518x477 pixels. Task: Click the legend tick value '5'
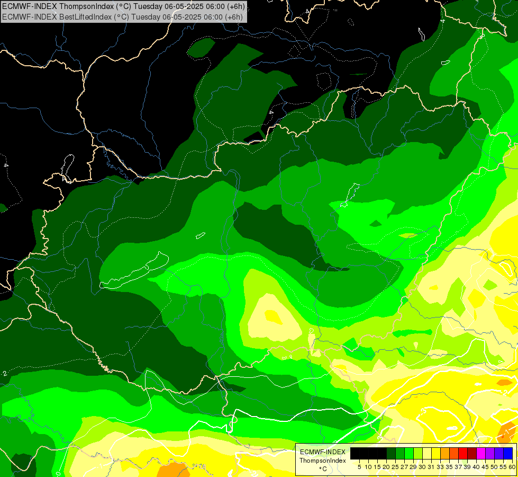pos(359,467)
